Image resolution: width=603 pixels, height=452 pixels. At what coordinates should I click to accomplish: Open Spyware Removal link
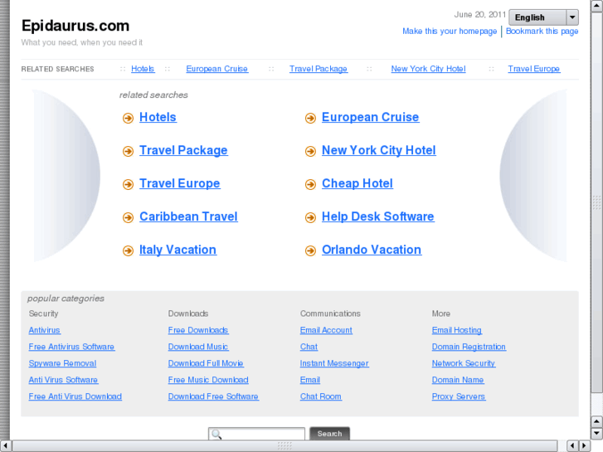click(x=62, y=363)
